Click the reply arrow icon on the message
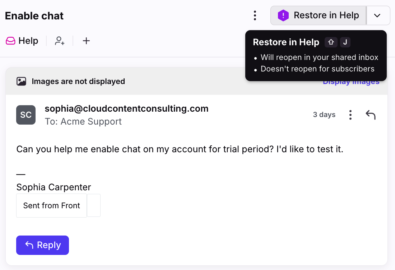 click(x=371, y=115)
